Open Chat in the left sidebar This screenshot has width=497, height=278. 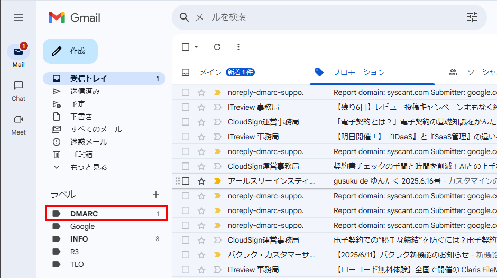tap(19, 90)
